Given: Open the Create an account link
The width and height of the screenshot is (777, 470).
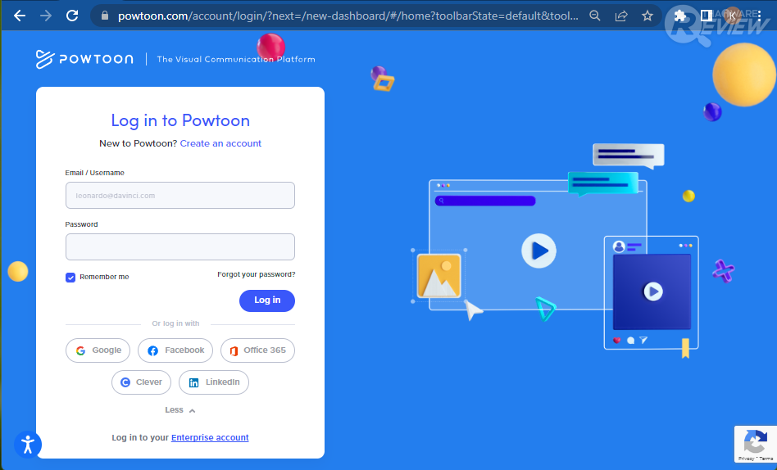Looking at the screenshot, I should (x=220, y=143).
